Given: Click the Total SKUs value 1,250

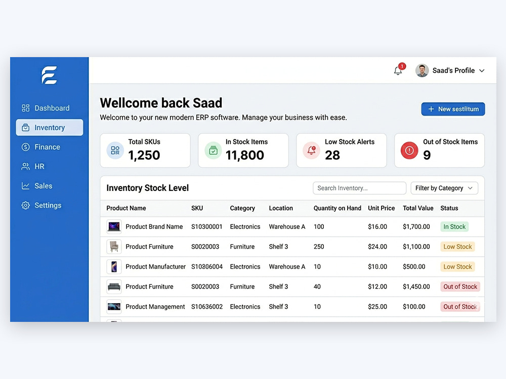Looking at the screenshot, I should pos(144,155).
